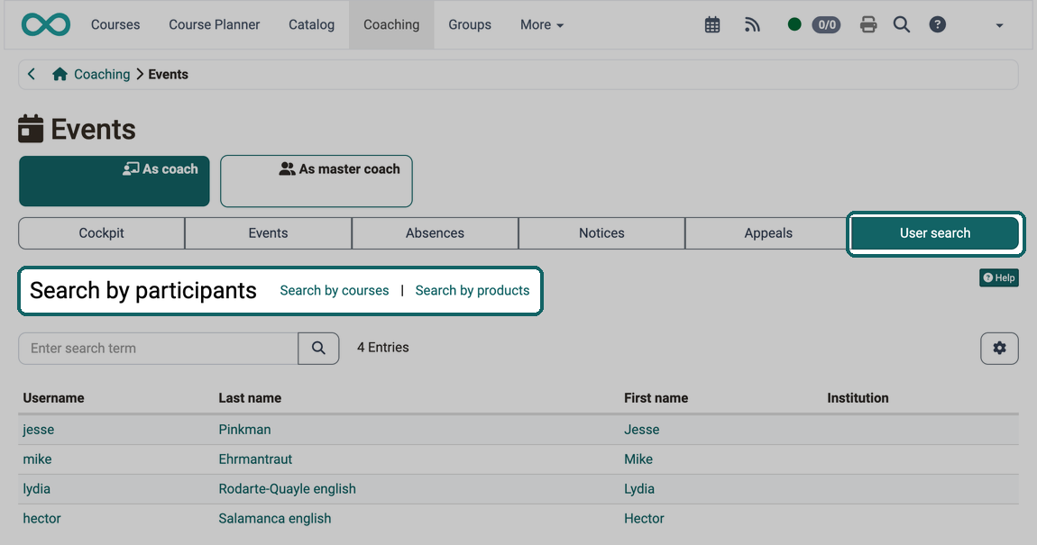The width and height of the screenshot is (1037, 545).
Task: Open the 0/0 chat messages badge
Action: pos(826,25)
